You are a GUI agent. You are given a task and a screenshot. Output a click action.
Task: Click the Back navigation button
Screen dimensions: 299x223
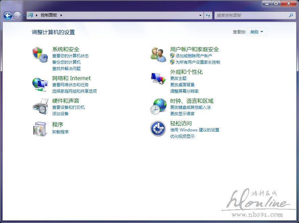pos(8,15)
